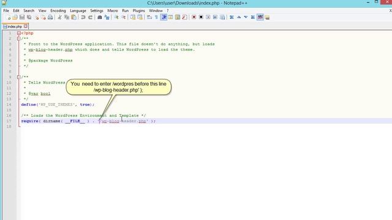The width and height of the screenshot is (392, 220).
Task: Toggle synchronized horizontal scrolling
Action: tap(140, 17)
